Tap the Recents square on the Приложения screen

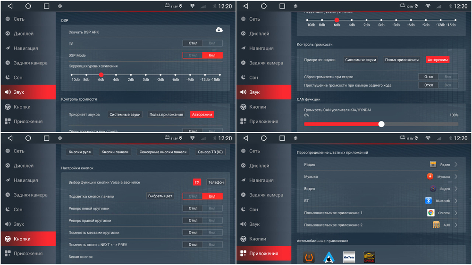(x=282, y=138)
